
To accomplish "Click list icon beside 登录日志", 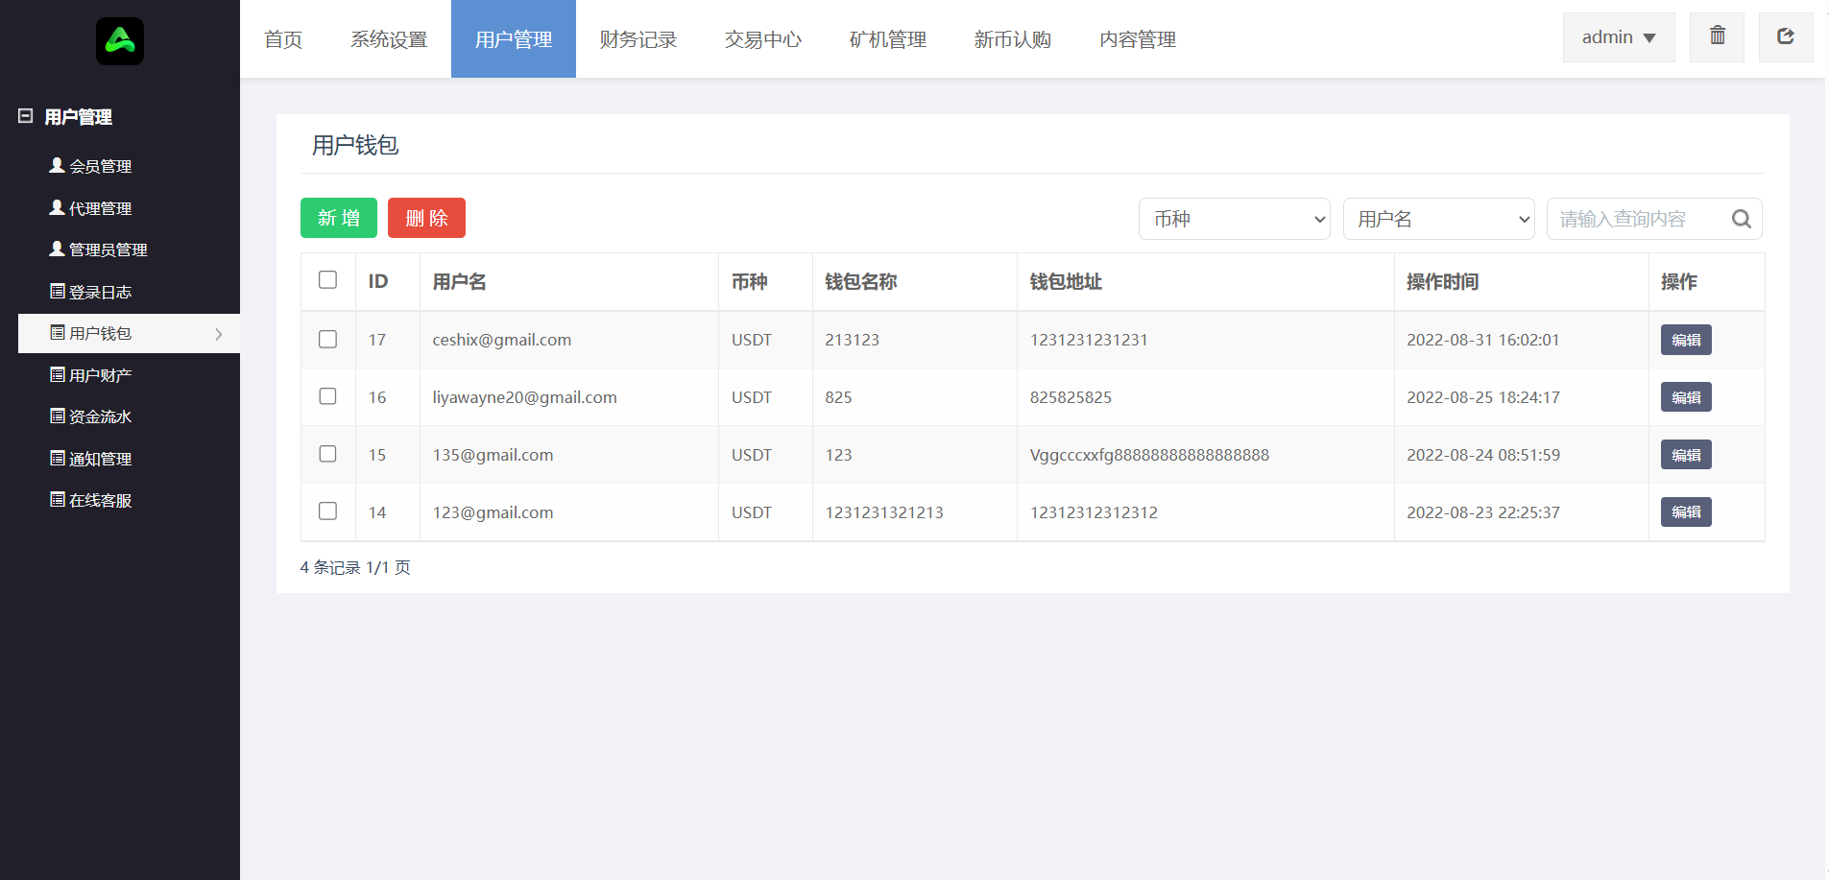I will [58, 291].
